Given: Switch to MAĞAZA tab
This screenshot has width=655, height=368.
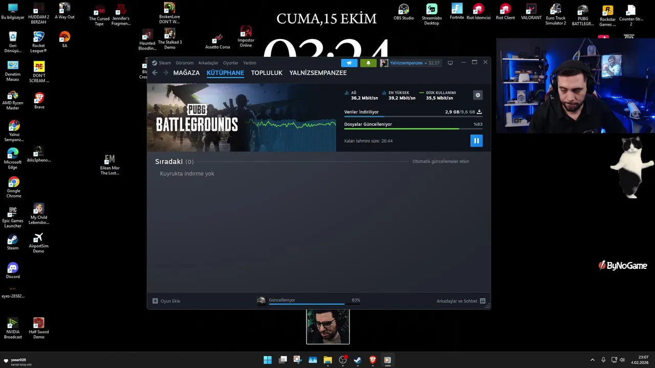Looking at the screenshot, I should click(186, 73).
